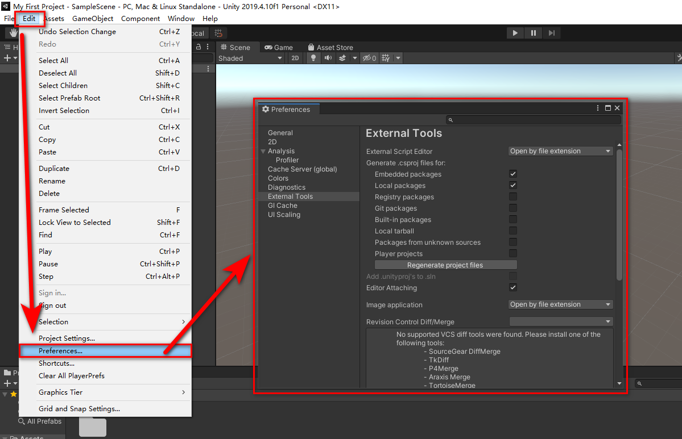Collapse the Analysis tree arrow
The image size is (682, 439).
point(263,151)
